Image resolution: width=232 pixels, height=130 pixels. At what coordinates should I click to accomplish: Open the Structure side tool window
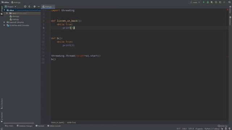pyautogui.click(x=1, y=104)
